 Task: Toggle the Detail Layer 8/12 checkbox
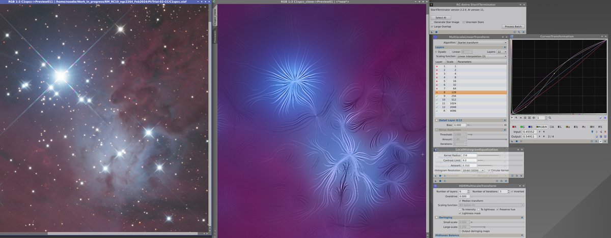pyautogui.click(x=436, y=120)
